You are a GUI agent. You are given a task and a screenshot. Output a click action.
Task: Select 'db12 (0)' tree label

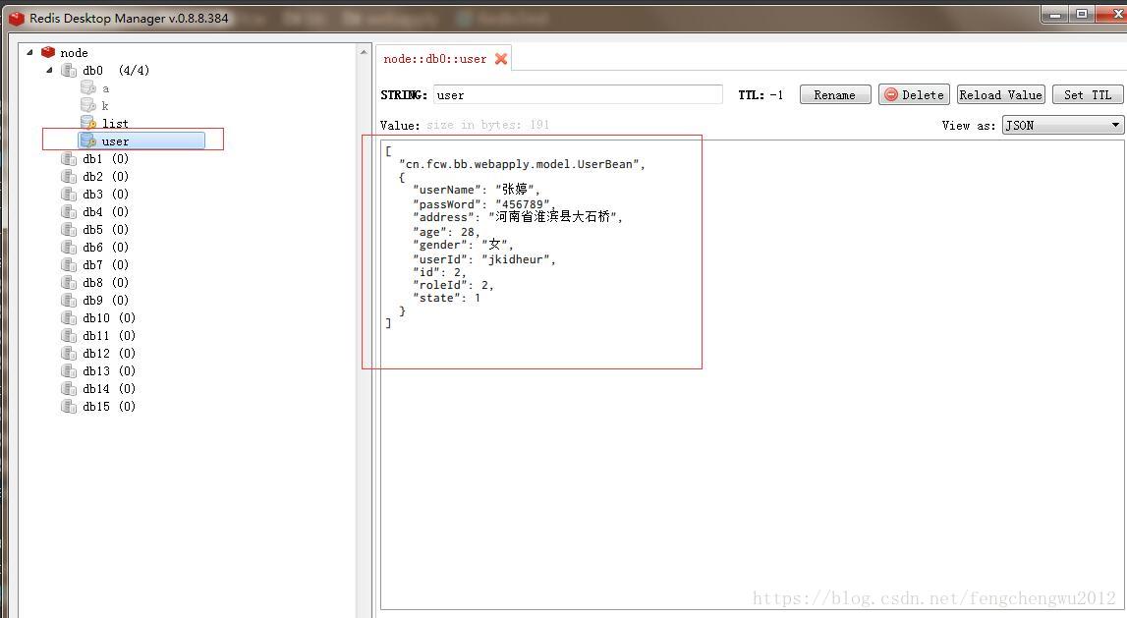[x=109, y=354]
